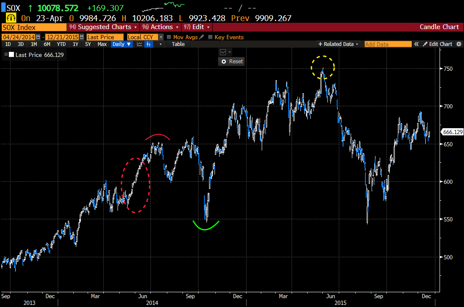Enable the Mov Avgs checkbox
The height and width of the screenshot is (307, 464).
coord(169,37)
